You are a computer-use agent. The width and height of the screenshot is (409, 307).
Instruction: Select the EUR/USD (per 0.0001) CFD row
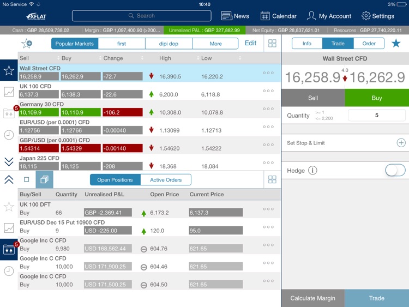(149, 127)
